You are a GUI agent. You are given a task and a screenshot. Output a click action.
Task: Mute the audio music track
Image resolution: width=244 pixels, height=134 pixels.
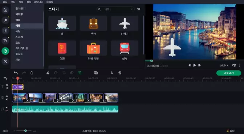tap(7, 108)
